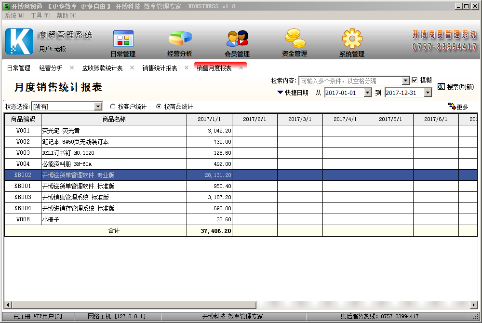The image size is (482, 323).
Task: Click the product code KB003 cell
Action: (x=23, y=197)
